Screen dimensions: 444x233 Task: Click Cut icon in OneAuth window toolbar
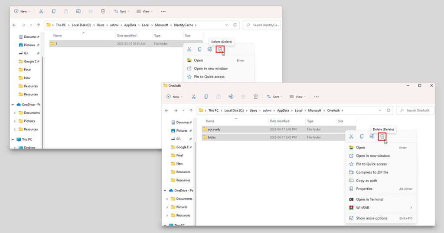pos(194,97)
